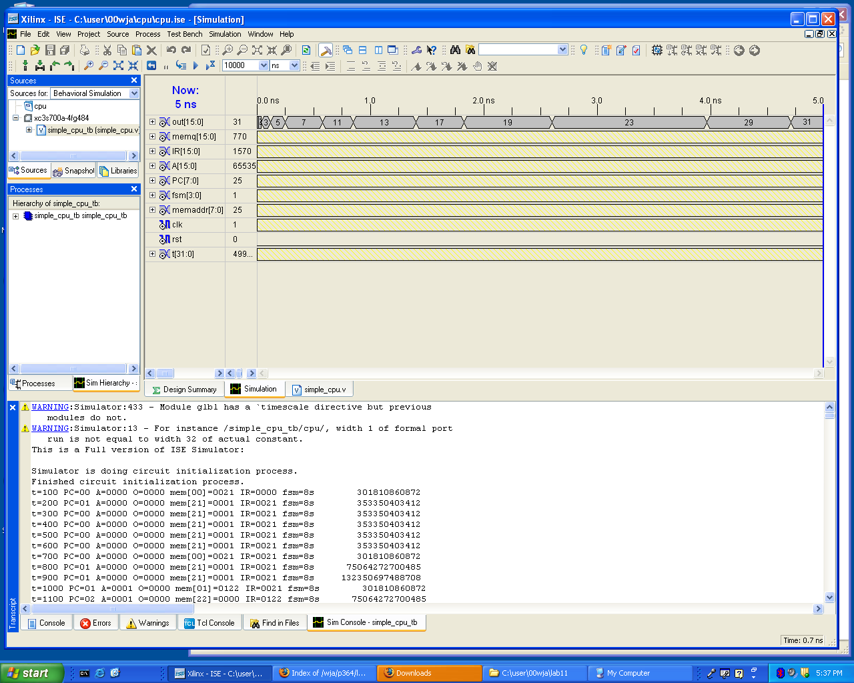Screen dimensions: 854x683
Task: Click the hammer toggle icon in toolbar
Action: click(x=326, y=50)
